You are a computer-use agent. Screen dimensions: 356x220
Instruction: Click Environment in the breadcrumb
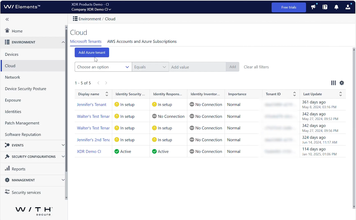coord(90,19)
